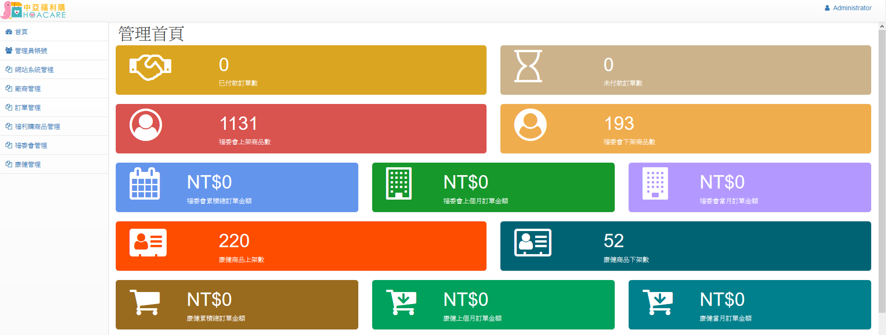
Task: Click the calendar icon on blue card
Action: click(x=145, y=183)
